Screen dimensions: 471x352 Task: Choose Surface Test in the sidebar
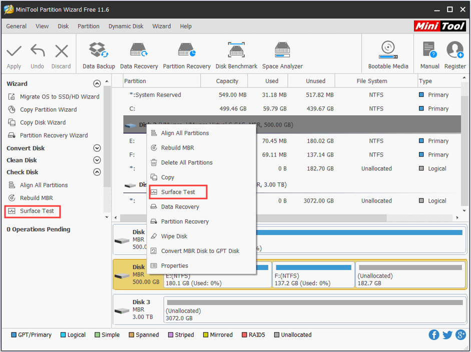click(x=33, y=211)
